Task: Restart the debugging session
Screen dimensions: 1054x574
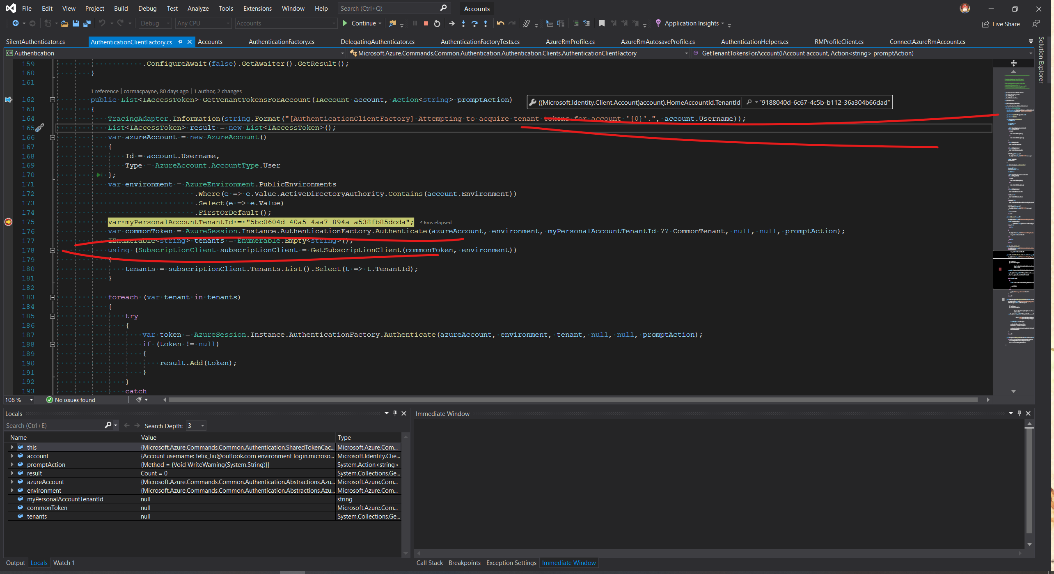Action: pyautogui.click(x=437, y=23)
